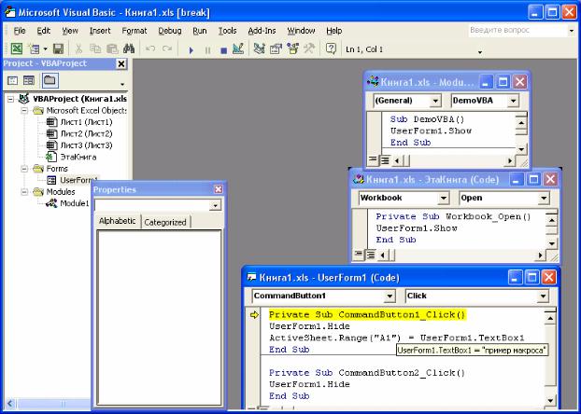Collapse the Microsoft Excel Objects folder
The image size is (581, 414).
[24, 110]
